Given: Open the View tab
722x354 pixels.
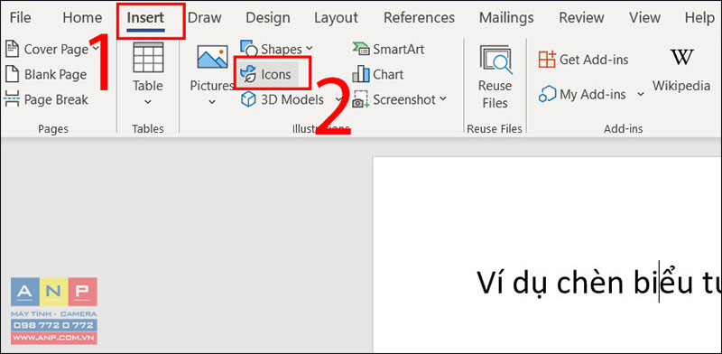Looking at the screenshot, I should click(644, 18).
